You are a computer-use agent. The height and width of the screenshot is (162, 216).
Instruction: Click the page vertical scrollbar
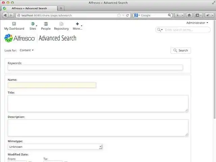[x=215, y=70]
